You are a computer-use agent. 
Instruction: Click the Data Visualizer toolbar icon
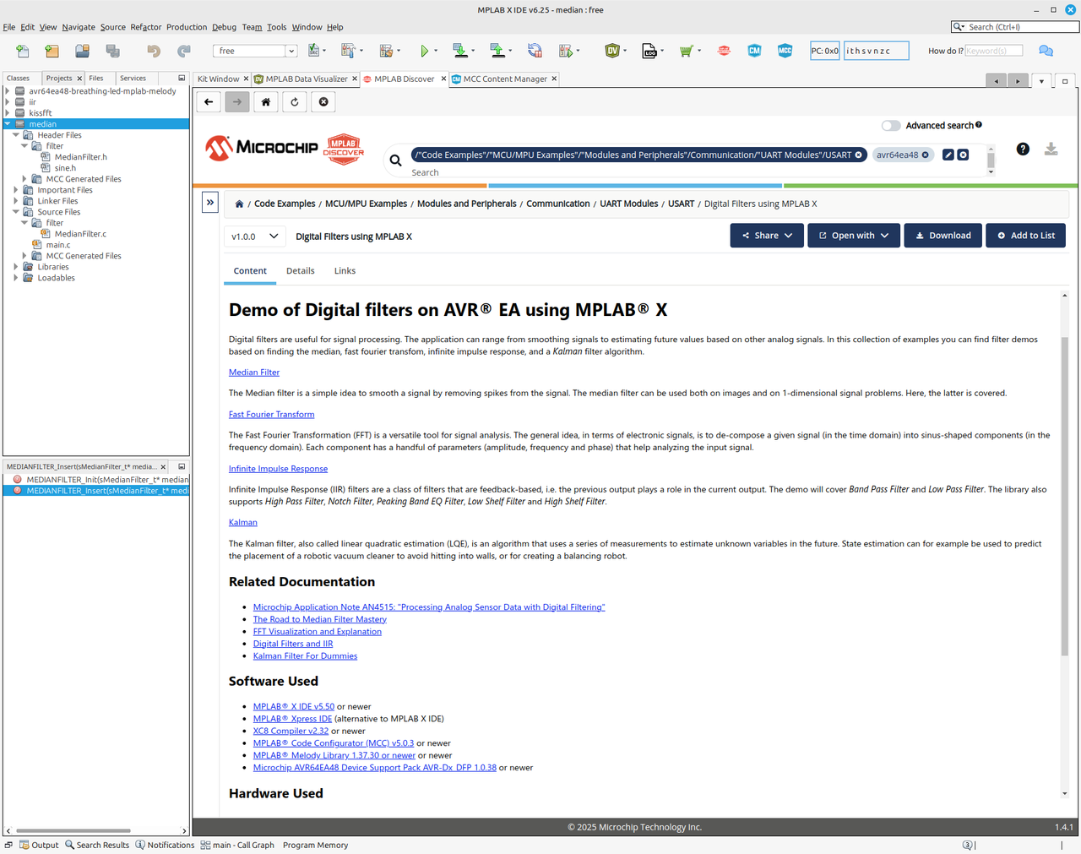(x=612, y=51)
